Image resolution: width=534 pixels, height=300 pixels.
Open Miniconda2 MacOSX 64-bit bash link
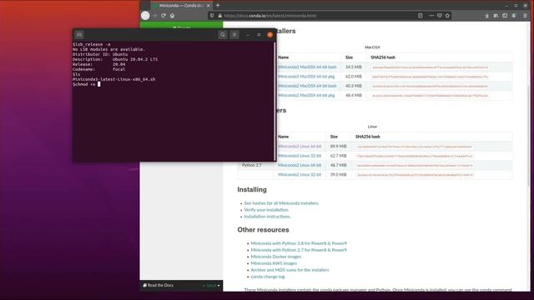307,86
